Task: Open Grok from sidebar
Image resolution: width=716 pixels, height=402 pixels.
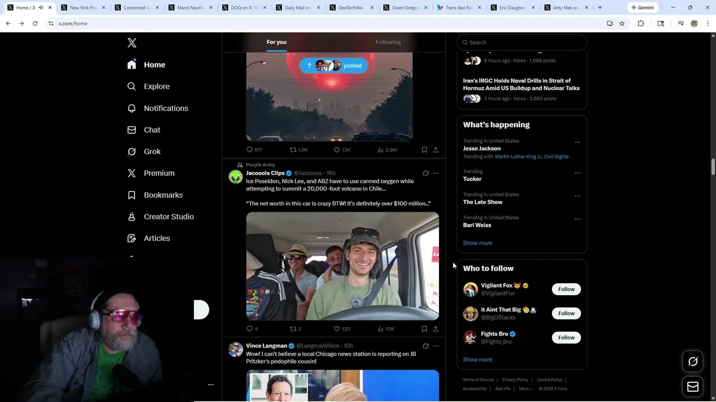Action: [x=144, y=151]
